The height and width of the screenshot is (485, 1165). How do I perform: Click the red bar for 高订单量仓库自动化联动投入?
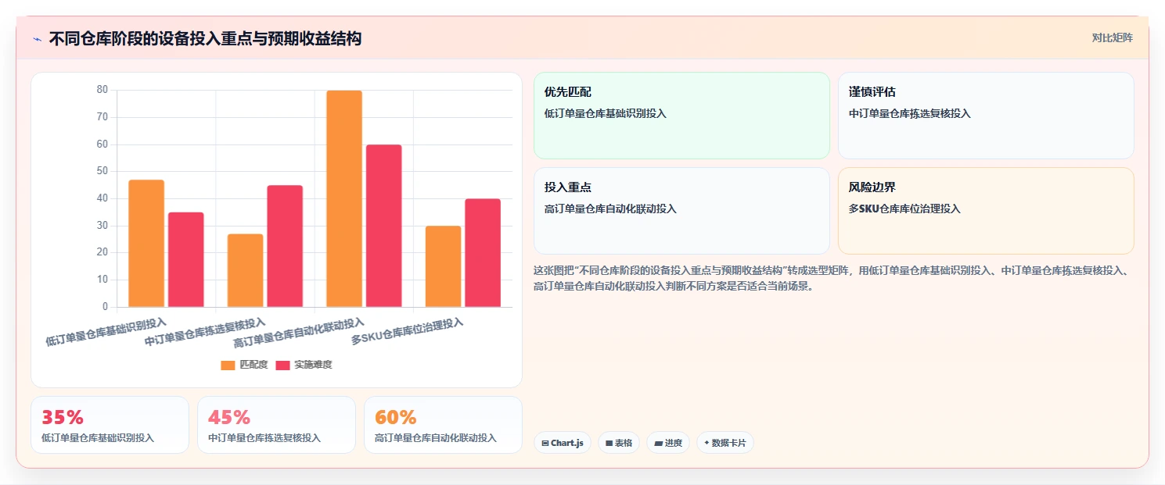[383, 226]
